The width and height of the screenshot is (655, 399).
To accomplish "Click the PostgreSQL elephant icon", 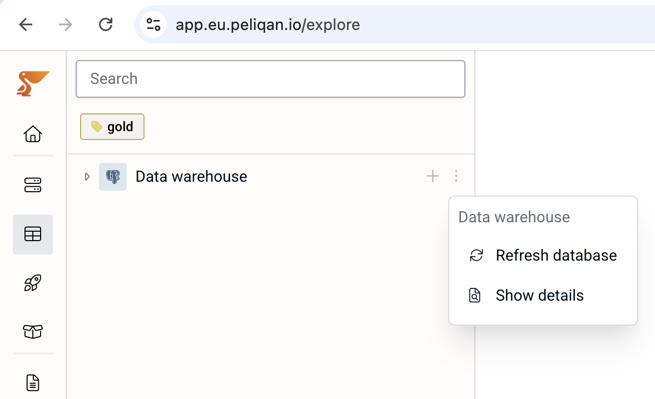I will point(113,177).
